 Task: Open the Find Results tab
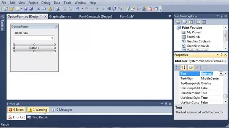(x=38, y=117)
